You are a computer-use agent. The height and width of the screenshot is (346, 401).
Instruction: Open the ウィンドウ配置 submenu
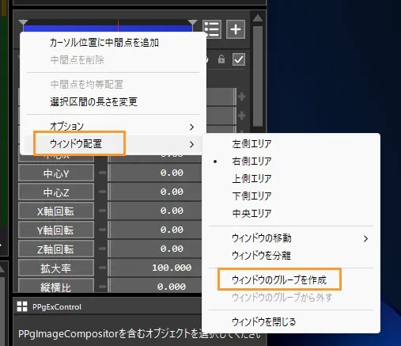click(113, 144)
